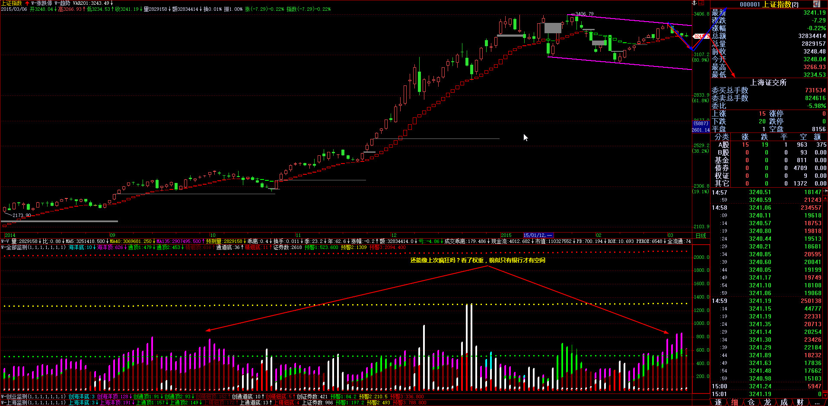Select the 龙 tab

coord(767,402)
